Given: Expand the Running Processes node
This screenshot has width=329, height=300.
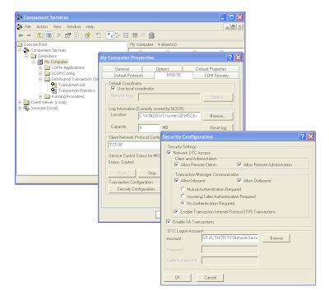Looking at the screenshot, I should pos(40,96).
